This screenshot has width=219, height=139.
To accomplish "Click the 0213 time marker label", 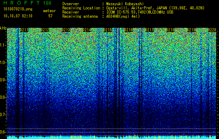I will pos(66,30).
